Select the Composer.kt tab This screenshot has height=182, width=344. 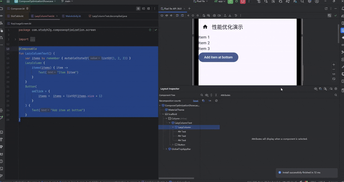pyautogui.click(x=18, y=9)
